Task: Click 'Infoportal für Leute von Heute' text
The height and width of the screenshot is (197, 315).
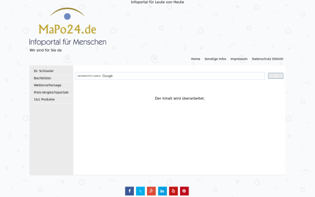Action: tap(157, 2)
